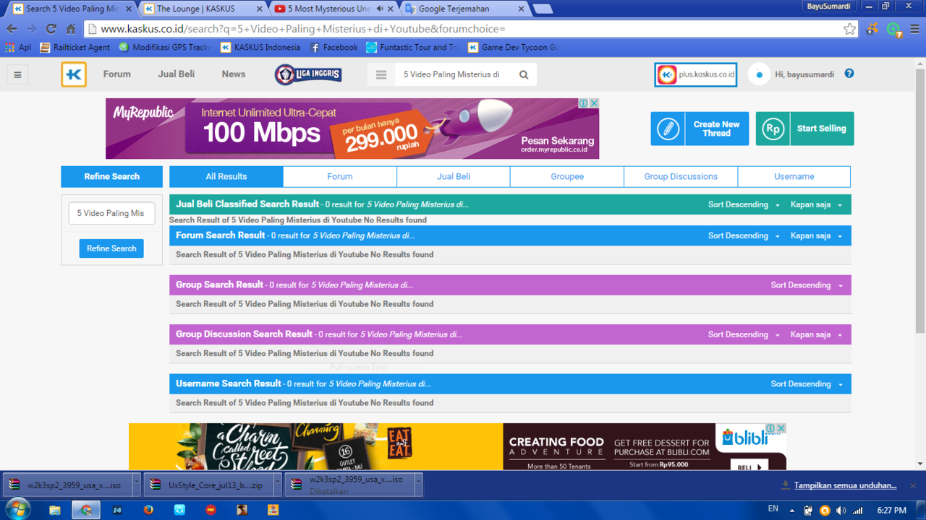
Task: Click the AdChoices icon on MyRepublic ad
Action: pyautogui.click(x=583, y=103)
